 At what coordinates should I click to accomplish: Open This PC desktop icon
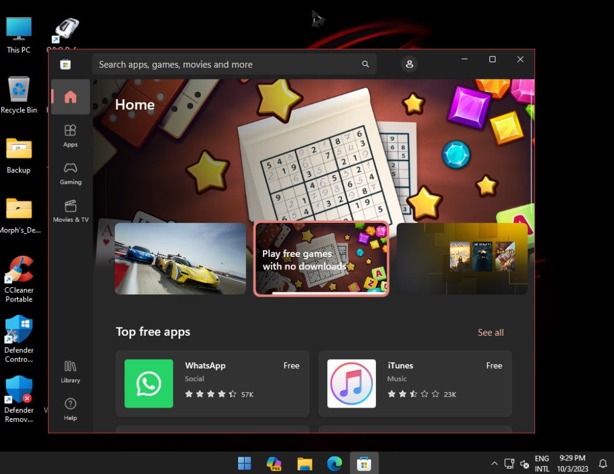coord(18,35)
